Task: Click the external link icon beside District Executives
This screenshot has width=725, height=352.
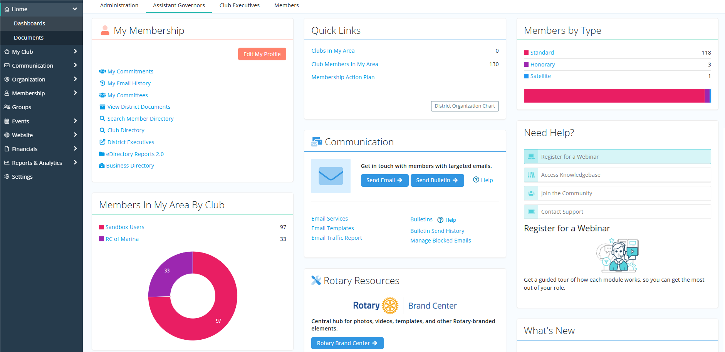Action: 102,142
